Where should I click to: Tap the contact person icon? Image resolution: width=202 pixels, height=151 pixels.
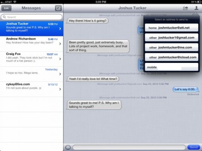click(196, 8)
